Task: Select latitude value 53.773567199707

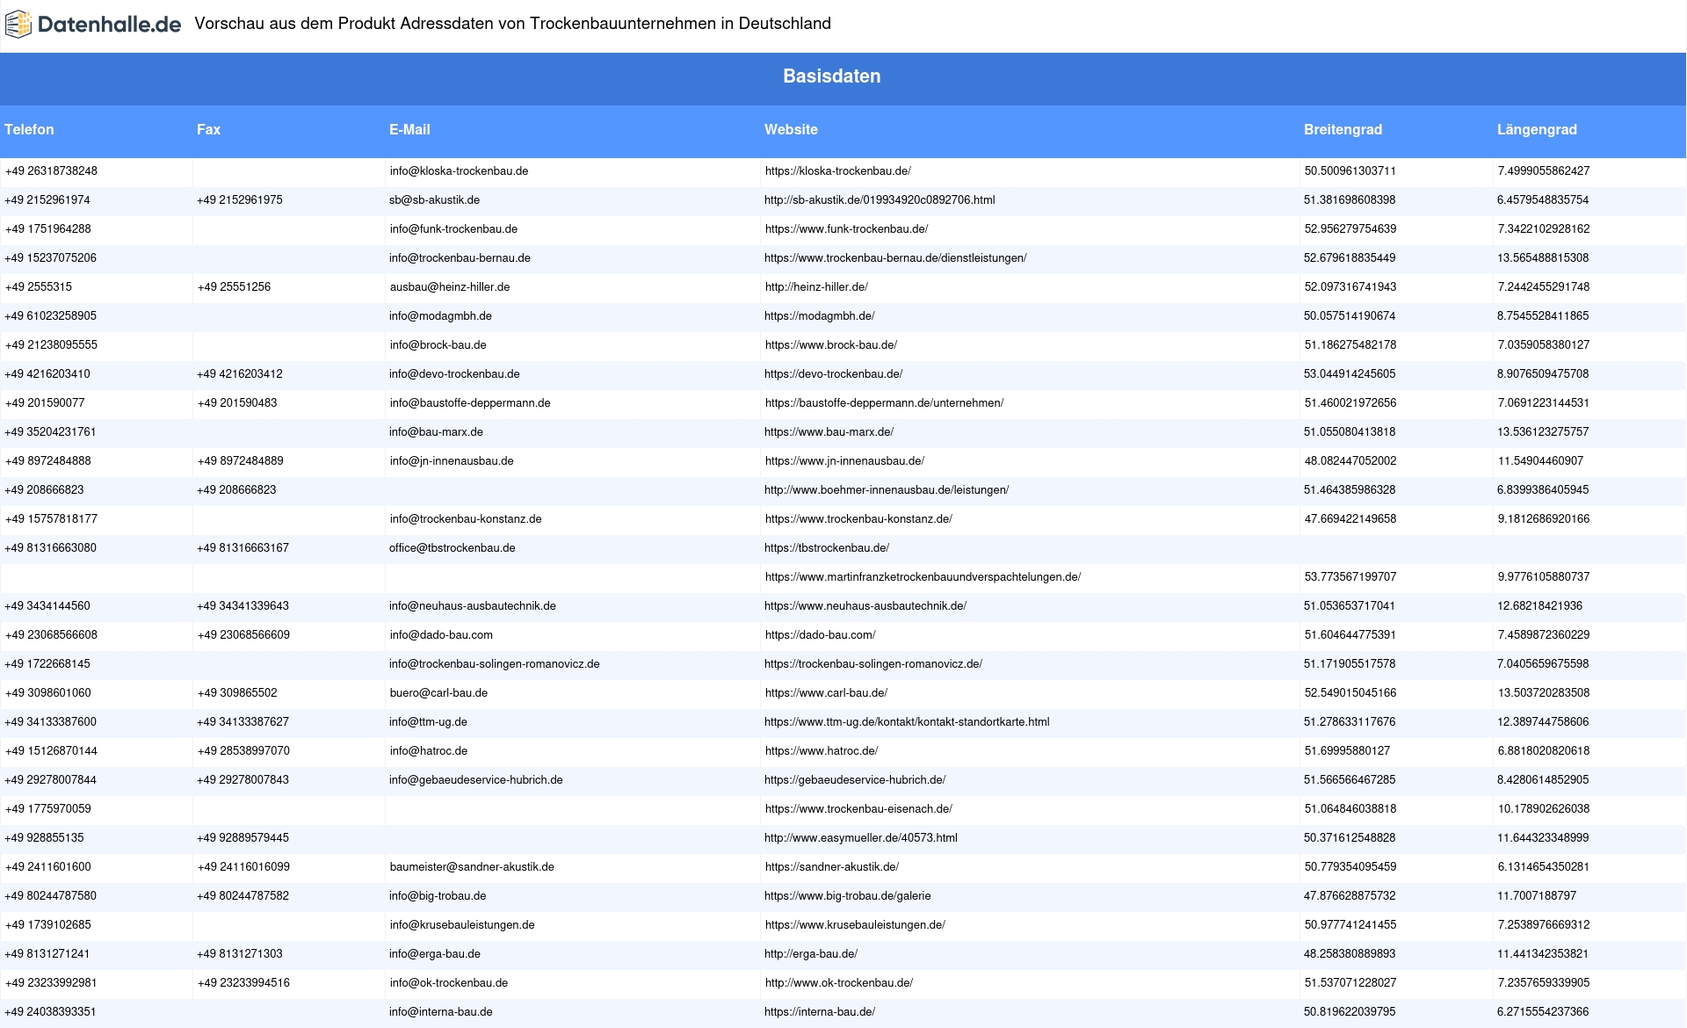Action: (1350, 577)
